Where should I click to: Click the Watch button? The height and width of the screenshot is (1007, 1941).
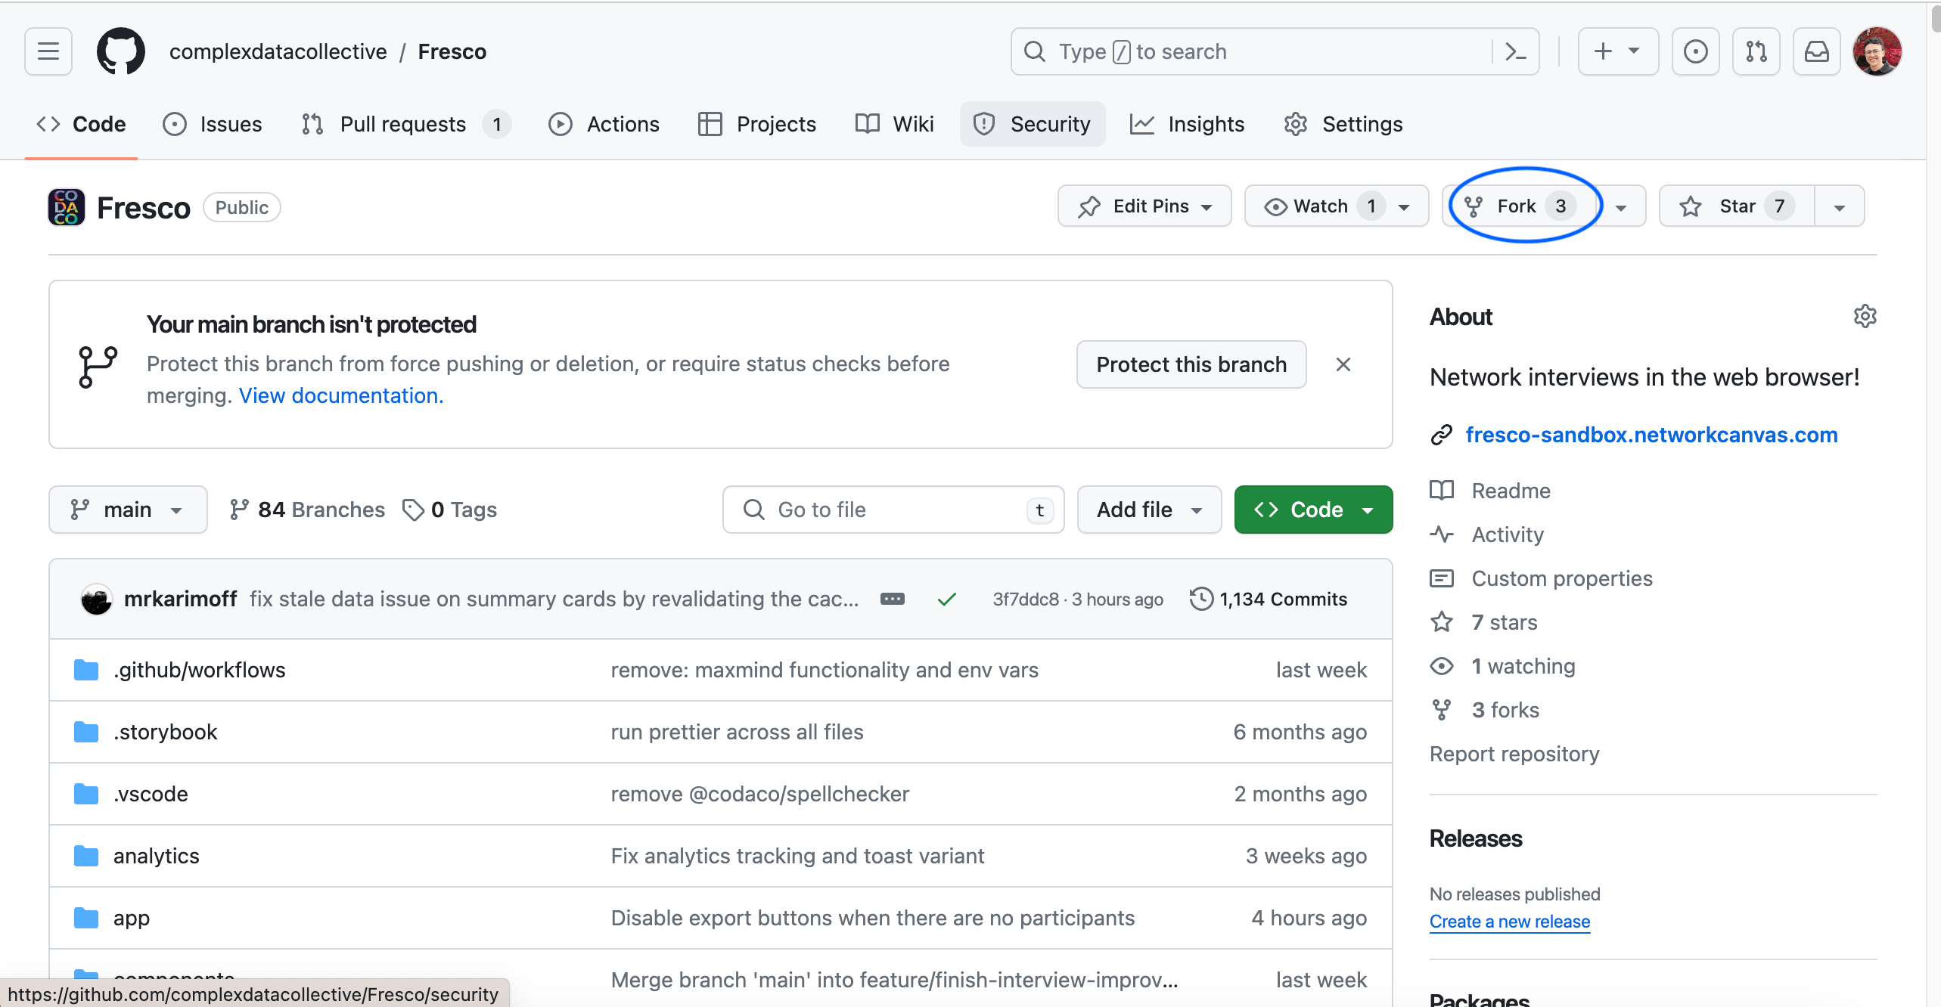click(1320, 206)
